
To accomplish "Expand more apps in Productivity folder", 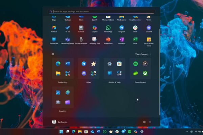I will [x=68, y=73].
